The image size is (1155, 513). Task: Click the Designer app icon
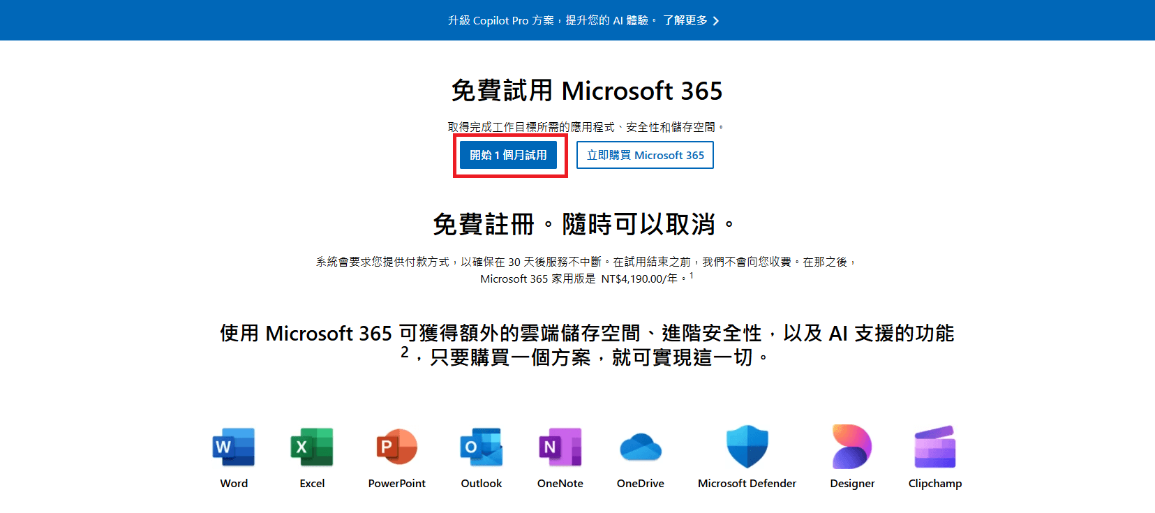click(852, 446)
